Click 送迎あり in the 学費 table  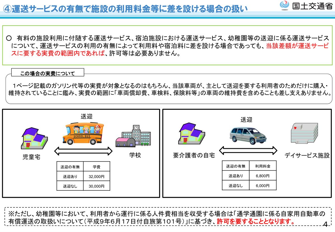[x=70, y=176]
